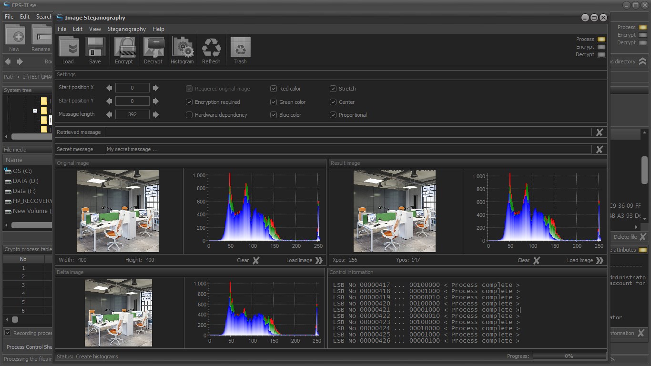Open the View menu

(95, 29)
